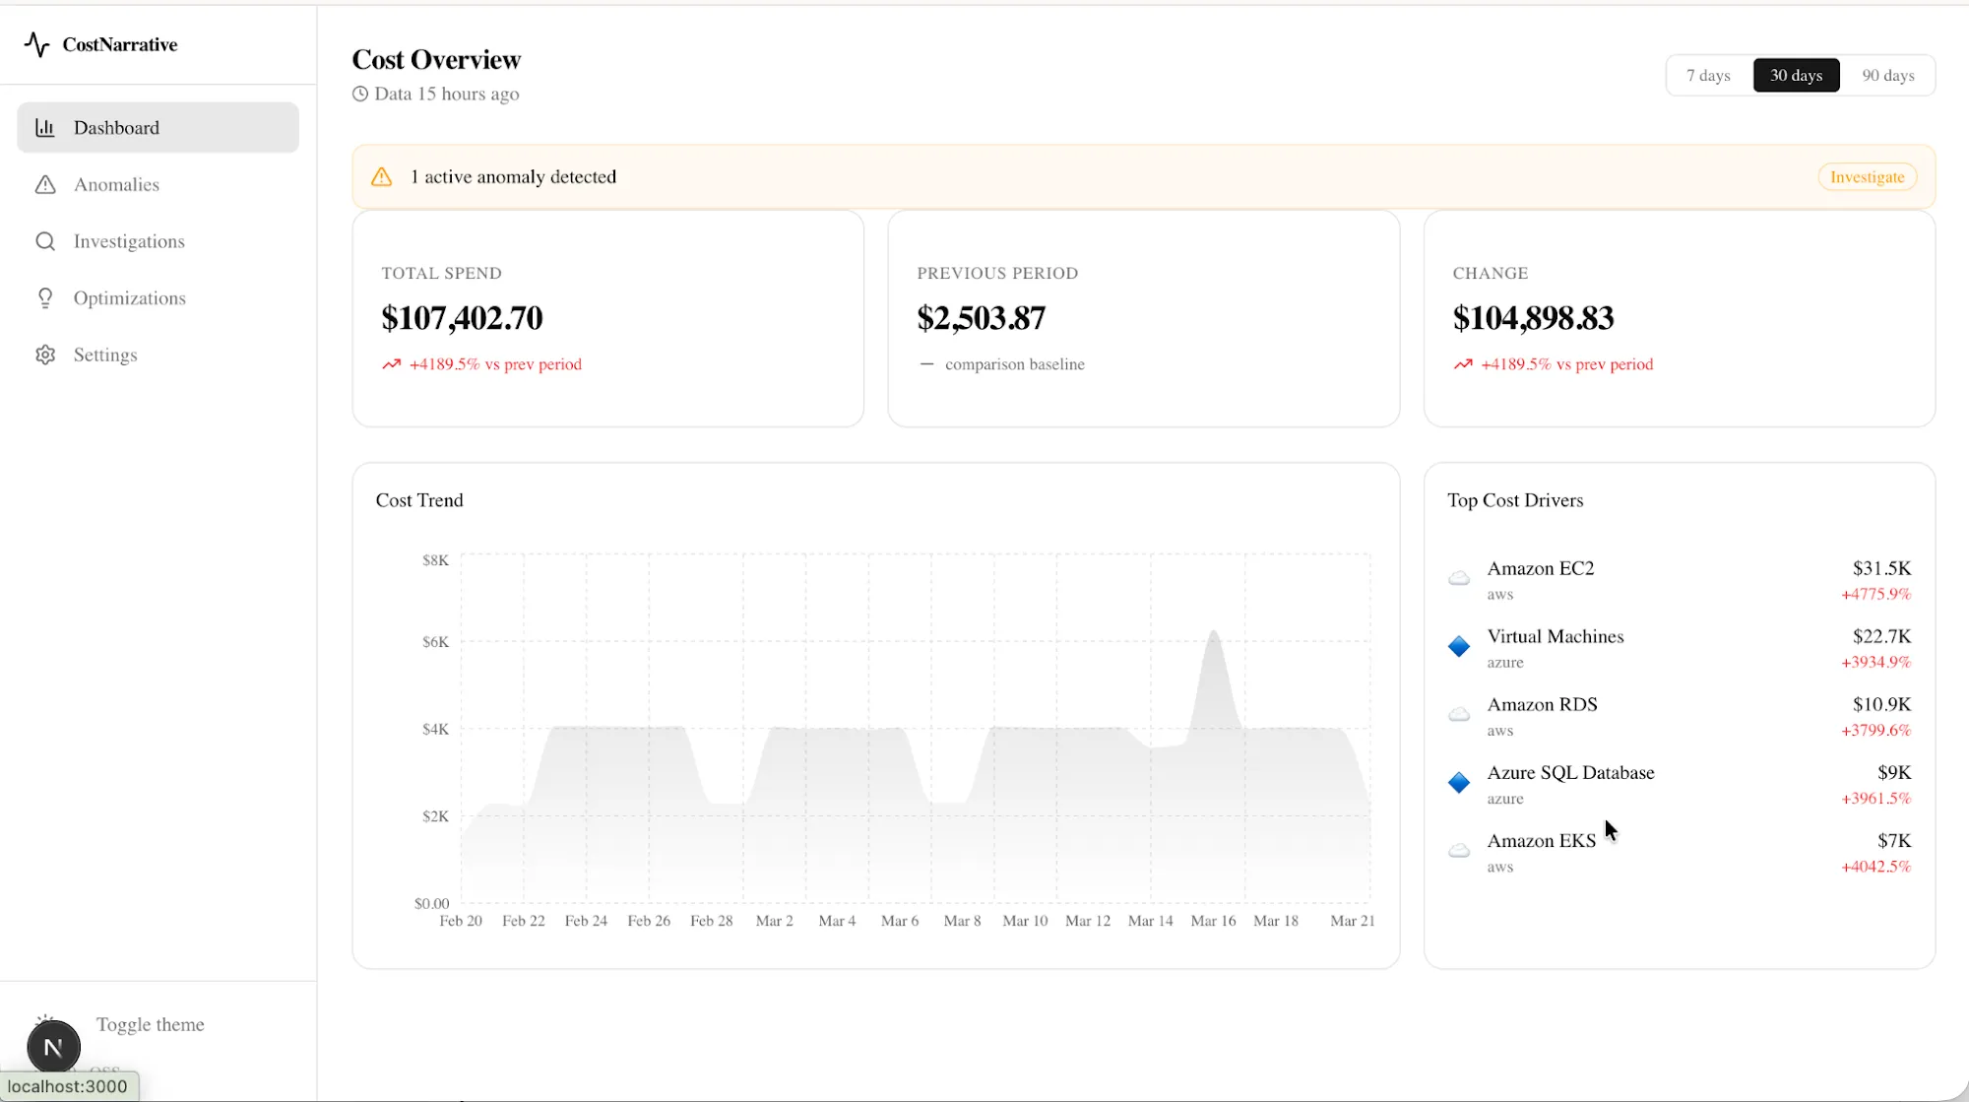
Task: Click the Settings gear icon
Action: pyautogui.click(x=45, y=355)
